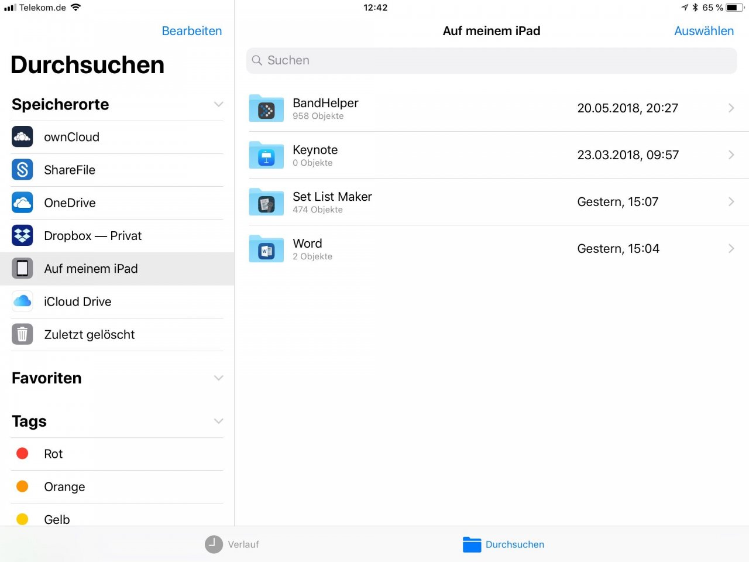Select the red tag dot

pos(22,454)
